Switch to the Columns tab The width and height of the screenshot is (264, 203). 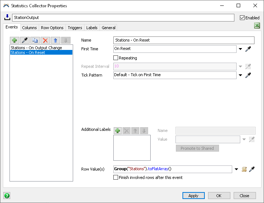(x=29, y=28)
